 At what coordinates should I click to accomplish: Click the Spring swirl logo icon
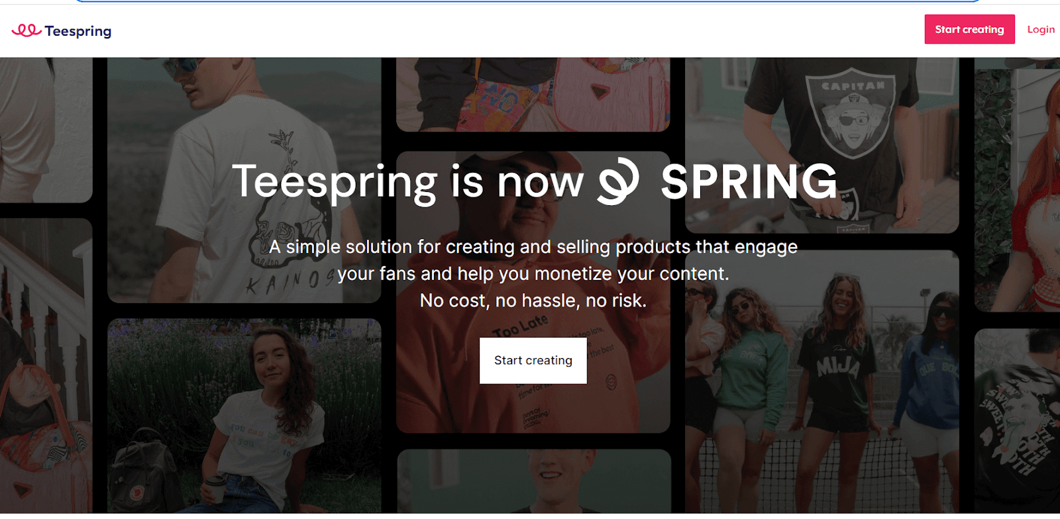point(618,181)
